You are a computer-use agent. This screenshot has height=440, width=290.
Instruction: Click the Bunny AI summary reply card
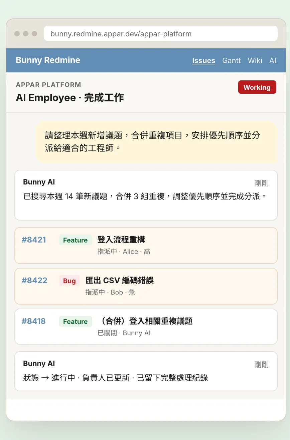point(146,195)
